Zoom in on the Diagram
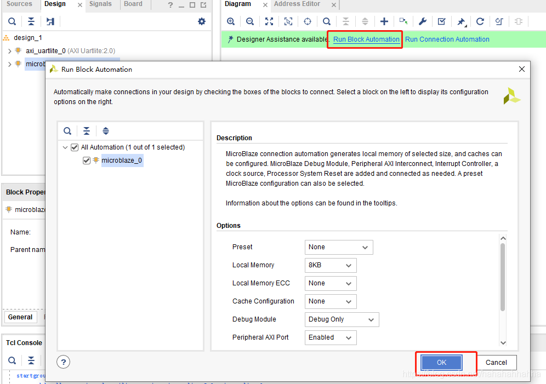 [x=231, y=21]
